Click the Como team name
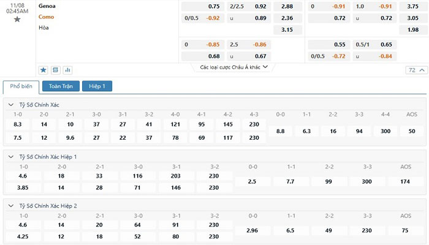 pyautogui.click(x=47, y=17)
